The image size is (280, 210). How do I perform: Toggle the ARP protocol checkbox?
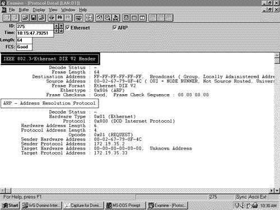(x=115, y=27)
